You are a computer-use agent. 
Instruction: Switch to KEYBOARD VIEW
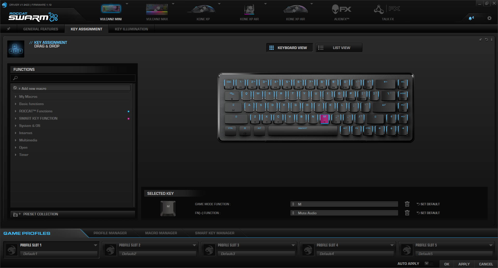click(289, 48)
